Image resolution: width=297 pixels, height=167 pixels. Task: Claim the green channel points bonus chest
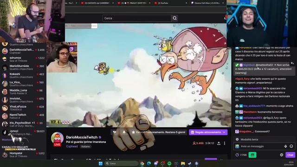[252, 155]
